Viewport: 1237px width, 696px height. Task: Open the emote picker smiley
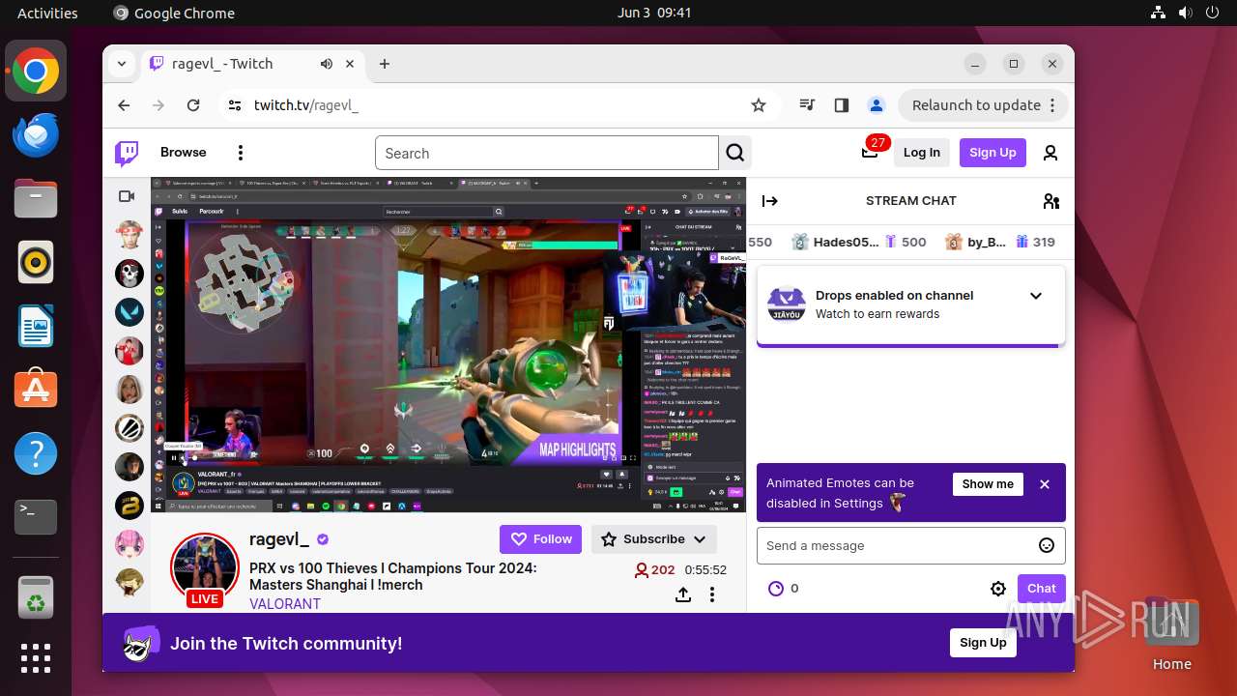pyautogui.click(x=1047, y=545)
